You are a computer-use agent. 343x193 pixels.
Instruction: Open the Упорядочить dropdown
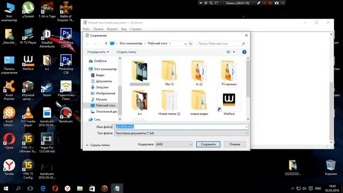[98, 52]
